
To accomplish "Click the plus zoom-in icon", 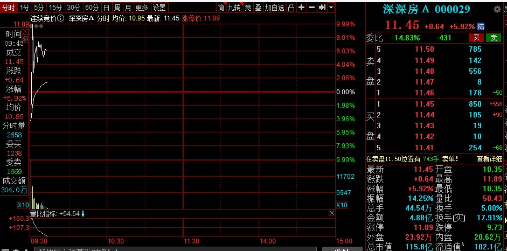I will 301,8.
